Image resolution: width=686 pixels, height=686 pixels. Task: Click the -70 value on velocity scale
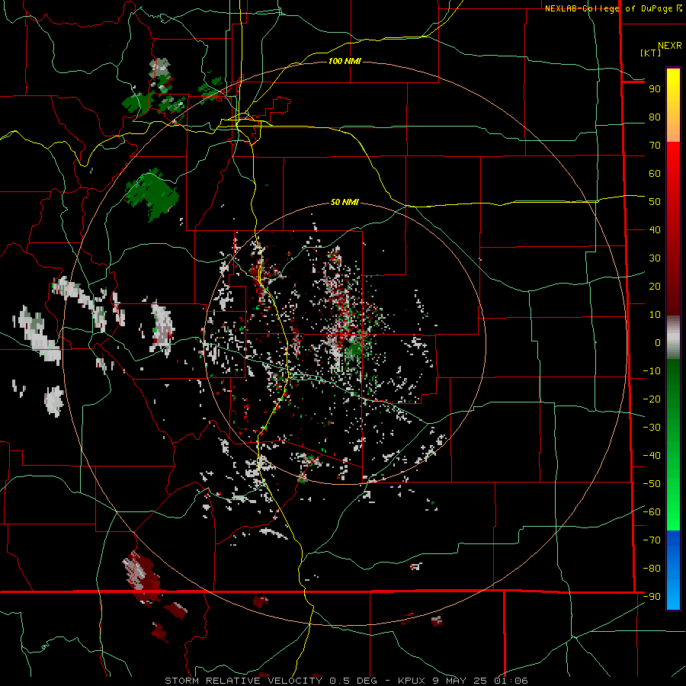(652, 540)
